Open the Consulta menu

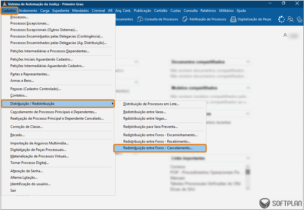pos(190,11)
